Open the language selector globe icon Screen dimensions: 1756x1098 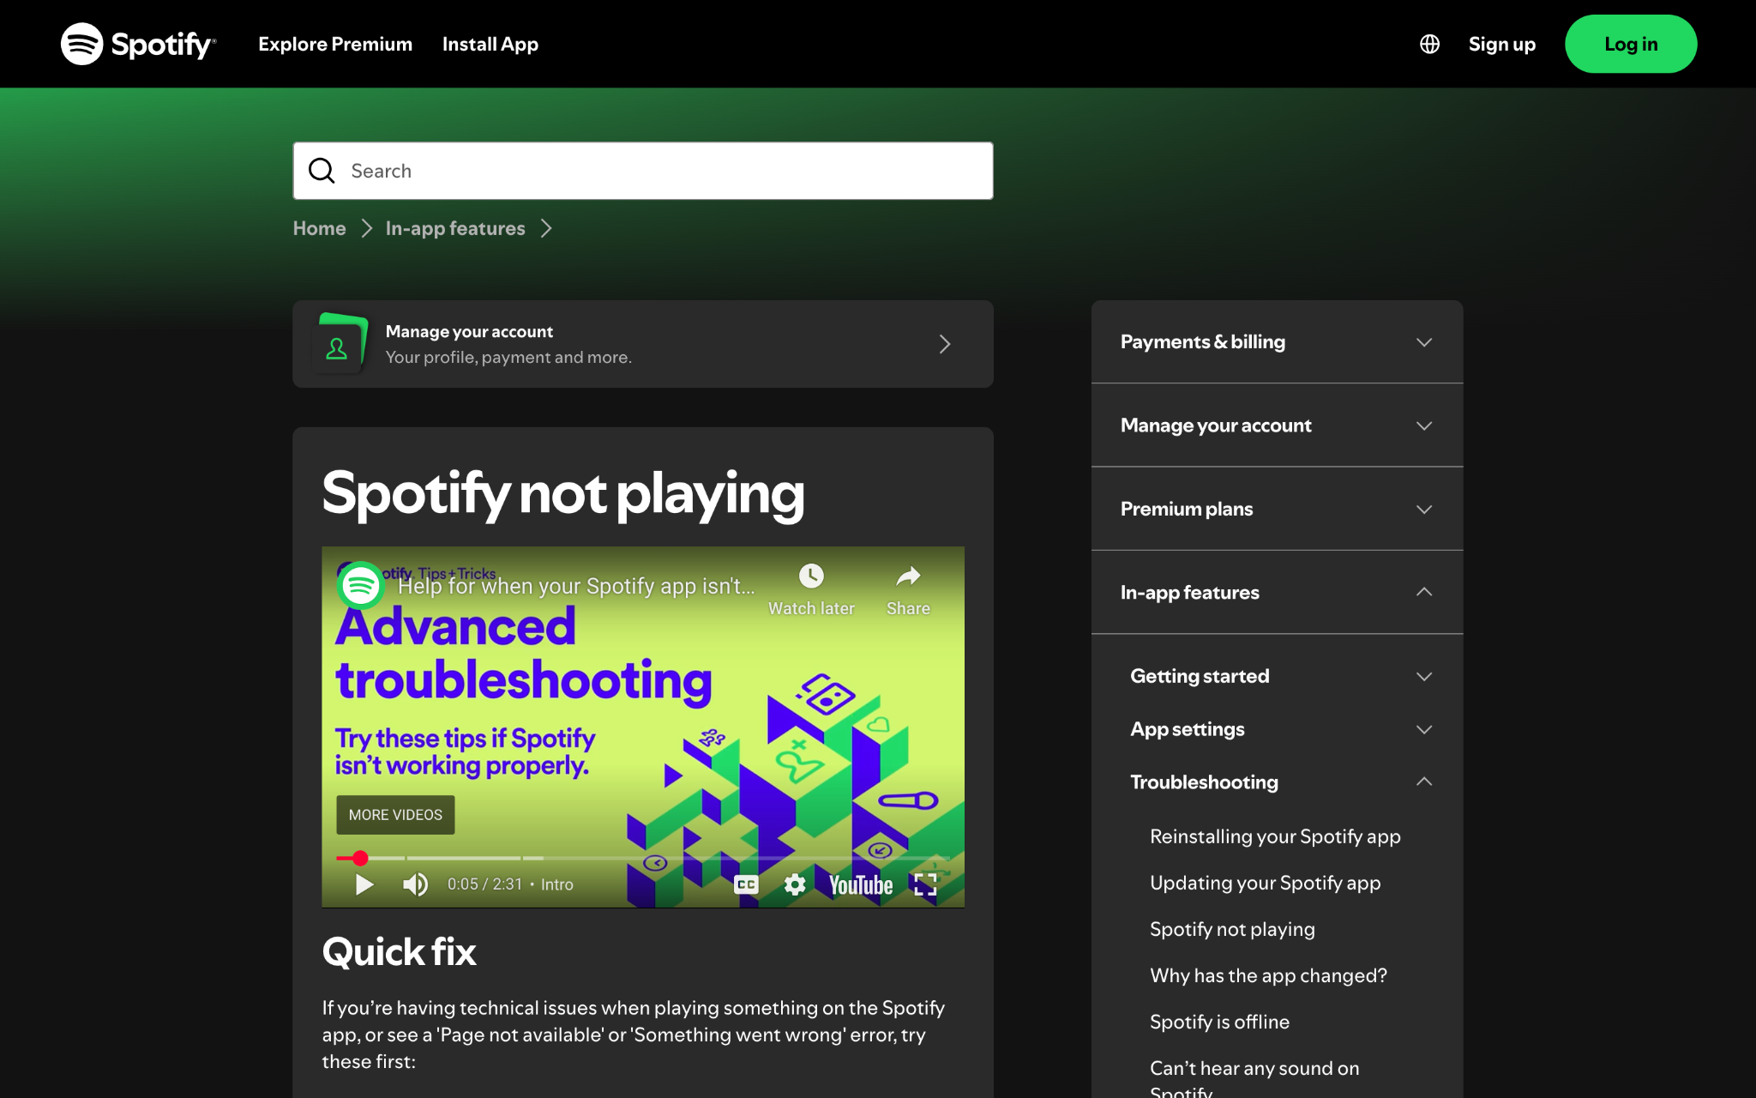(x=1429, y=44)
